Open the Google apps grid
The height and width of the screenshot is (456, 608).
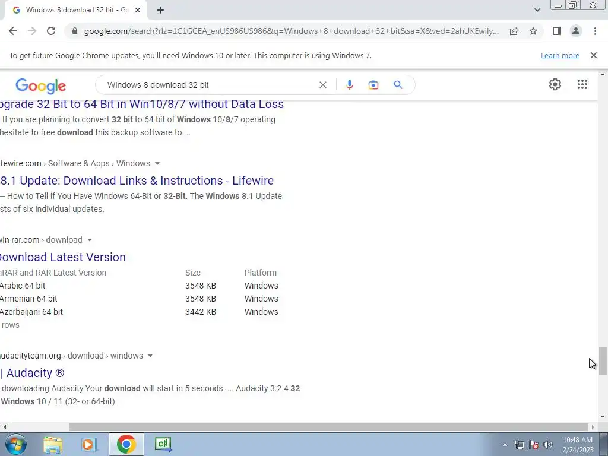[x=582, y=84]
